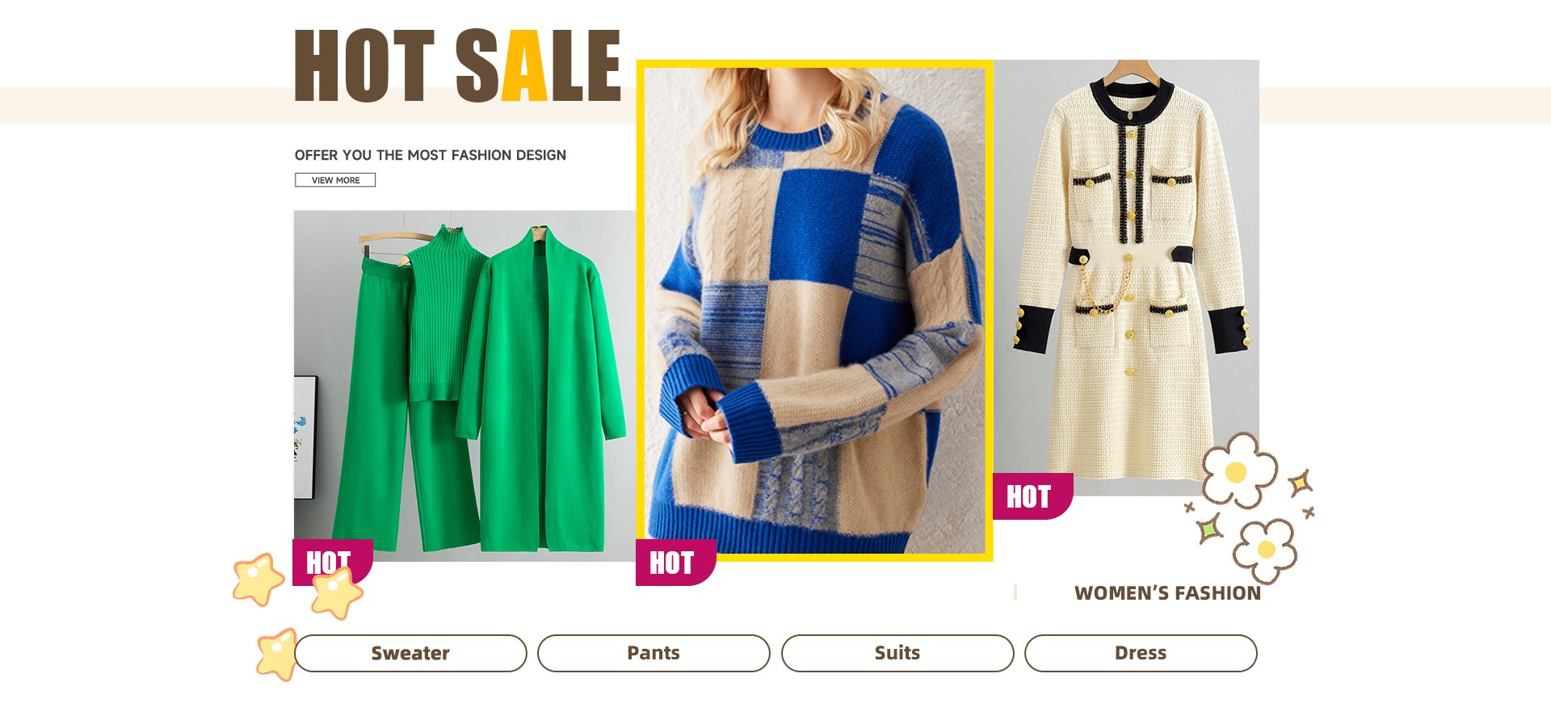Viewport: 1551px width, 728px height.
Task: Click the OFFER YOU THE MOST FASHION DESIGN text
Action: pos(430,155)
